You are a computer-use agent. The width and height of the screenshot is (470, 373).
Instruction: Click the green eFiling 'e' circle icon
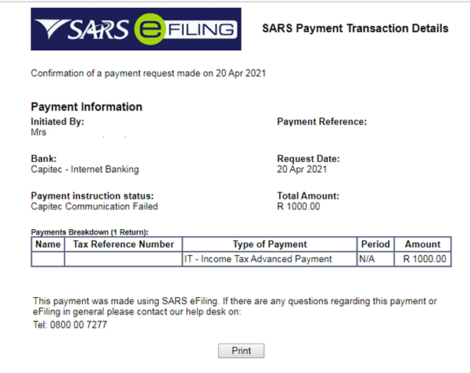coord(149,29)
